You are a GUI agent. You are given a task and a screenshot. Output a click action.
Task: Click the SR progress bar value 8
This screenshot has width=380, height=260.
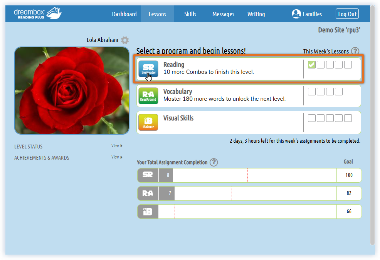168,175
